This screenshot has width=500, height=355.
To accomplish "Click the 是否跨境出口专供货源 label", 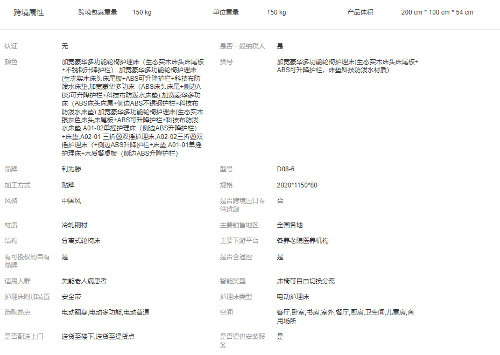I will 242,205.
